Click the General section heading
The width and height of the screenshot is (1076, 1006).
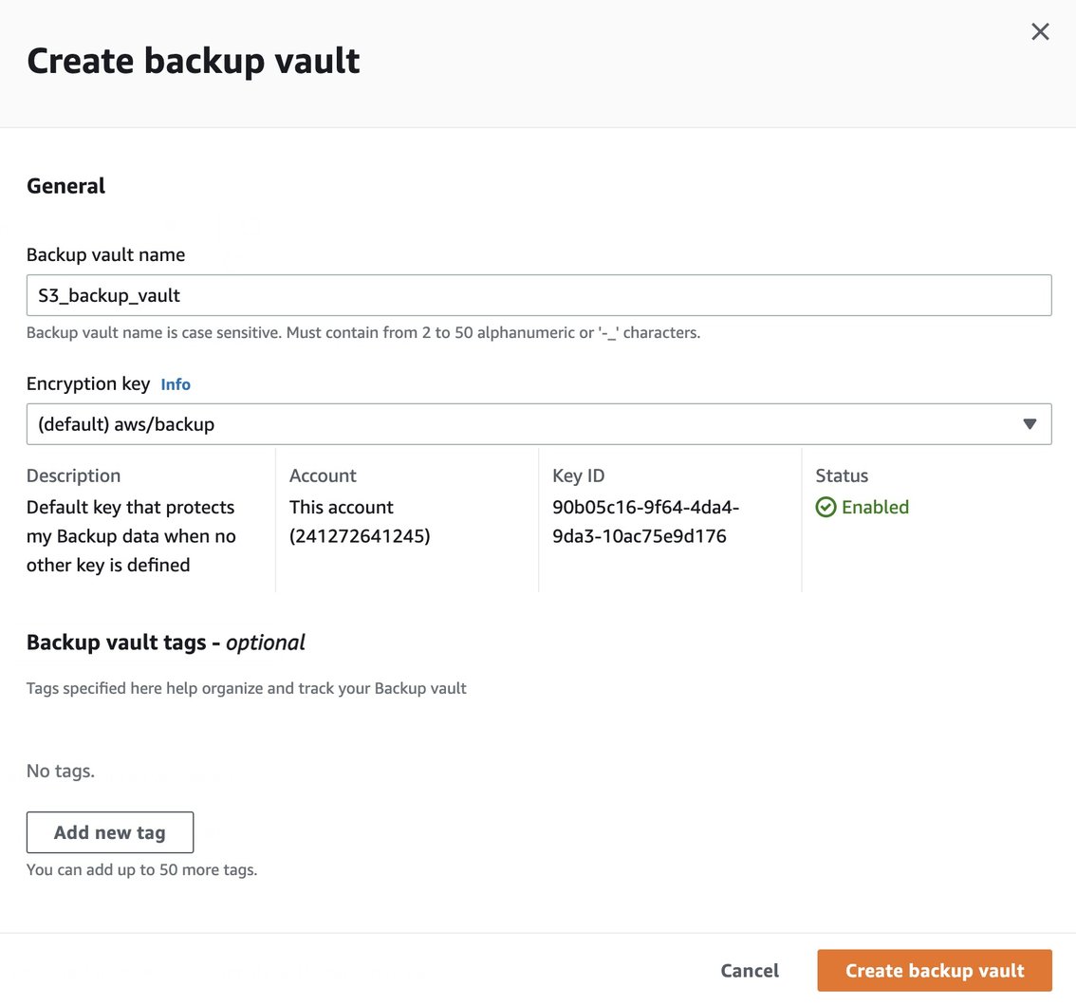[x=65, y=185]
